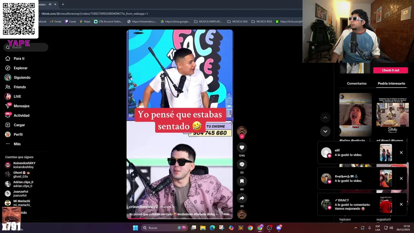This screenshot has height=233, width=414.
Task: Expand caption with 'más' link
Action: click(x=226, y=214)
